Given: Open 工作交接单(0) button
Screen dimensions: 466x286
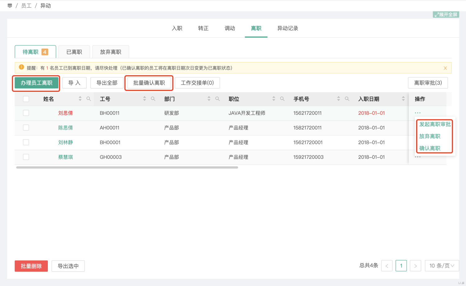Looking at the screenshot, I should pos(197,83).
